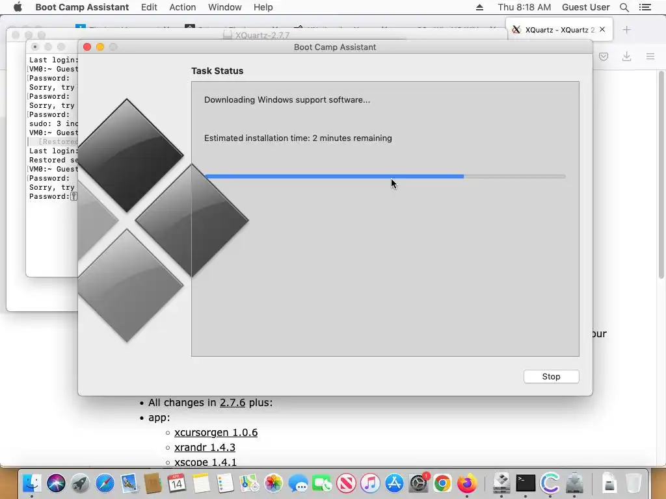
Task: Open Firefox from the Dock
Action: [467, 483]
